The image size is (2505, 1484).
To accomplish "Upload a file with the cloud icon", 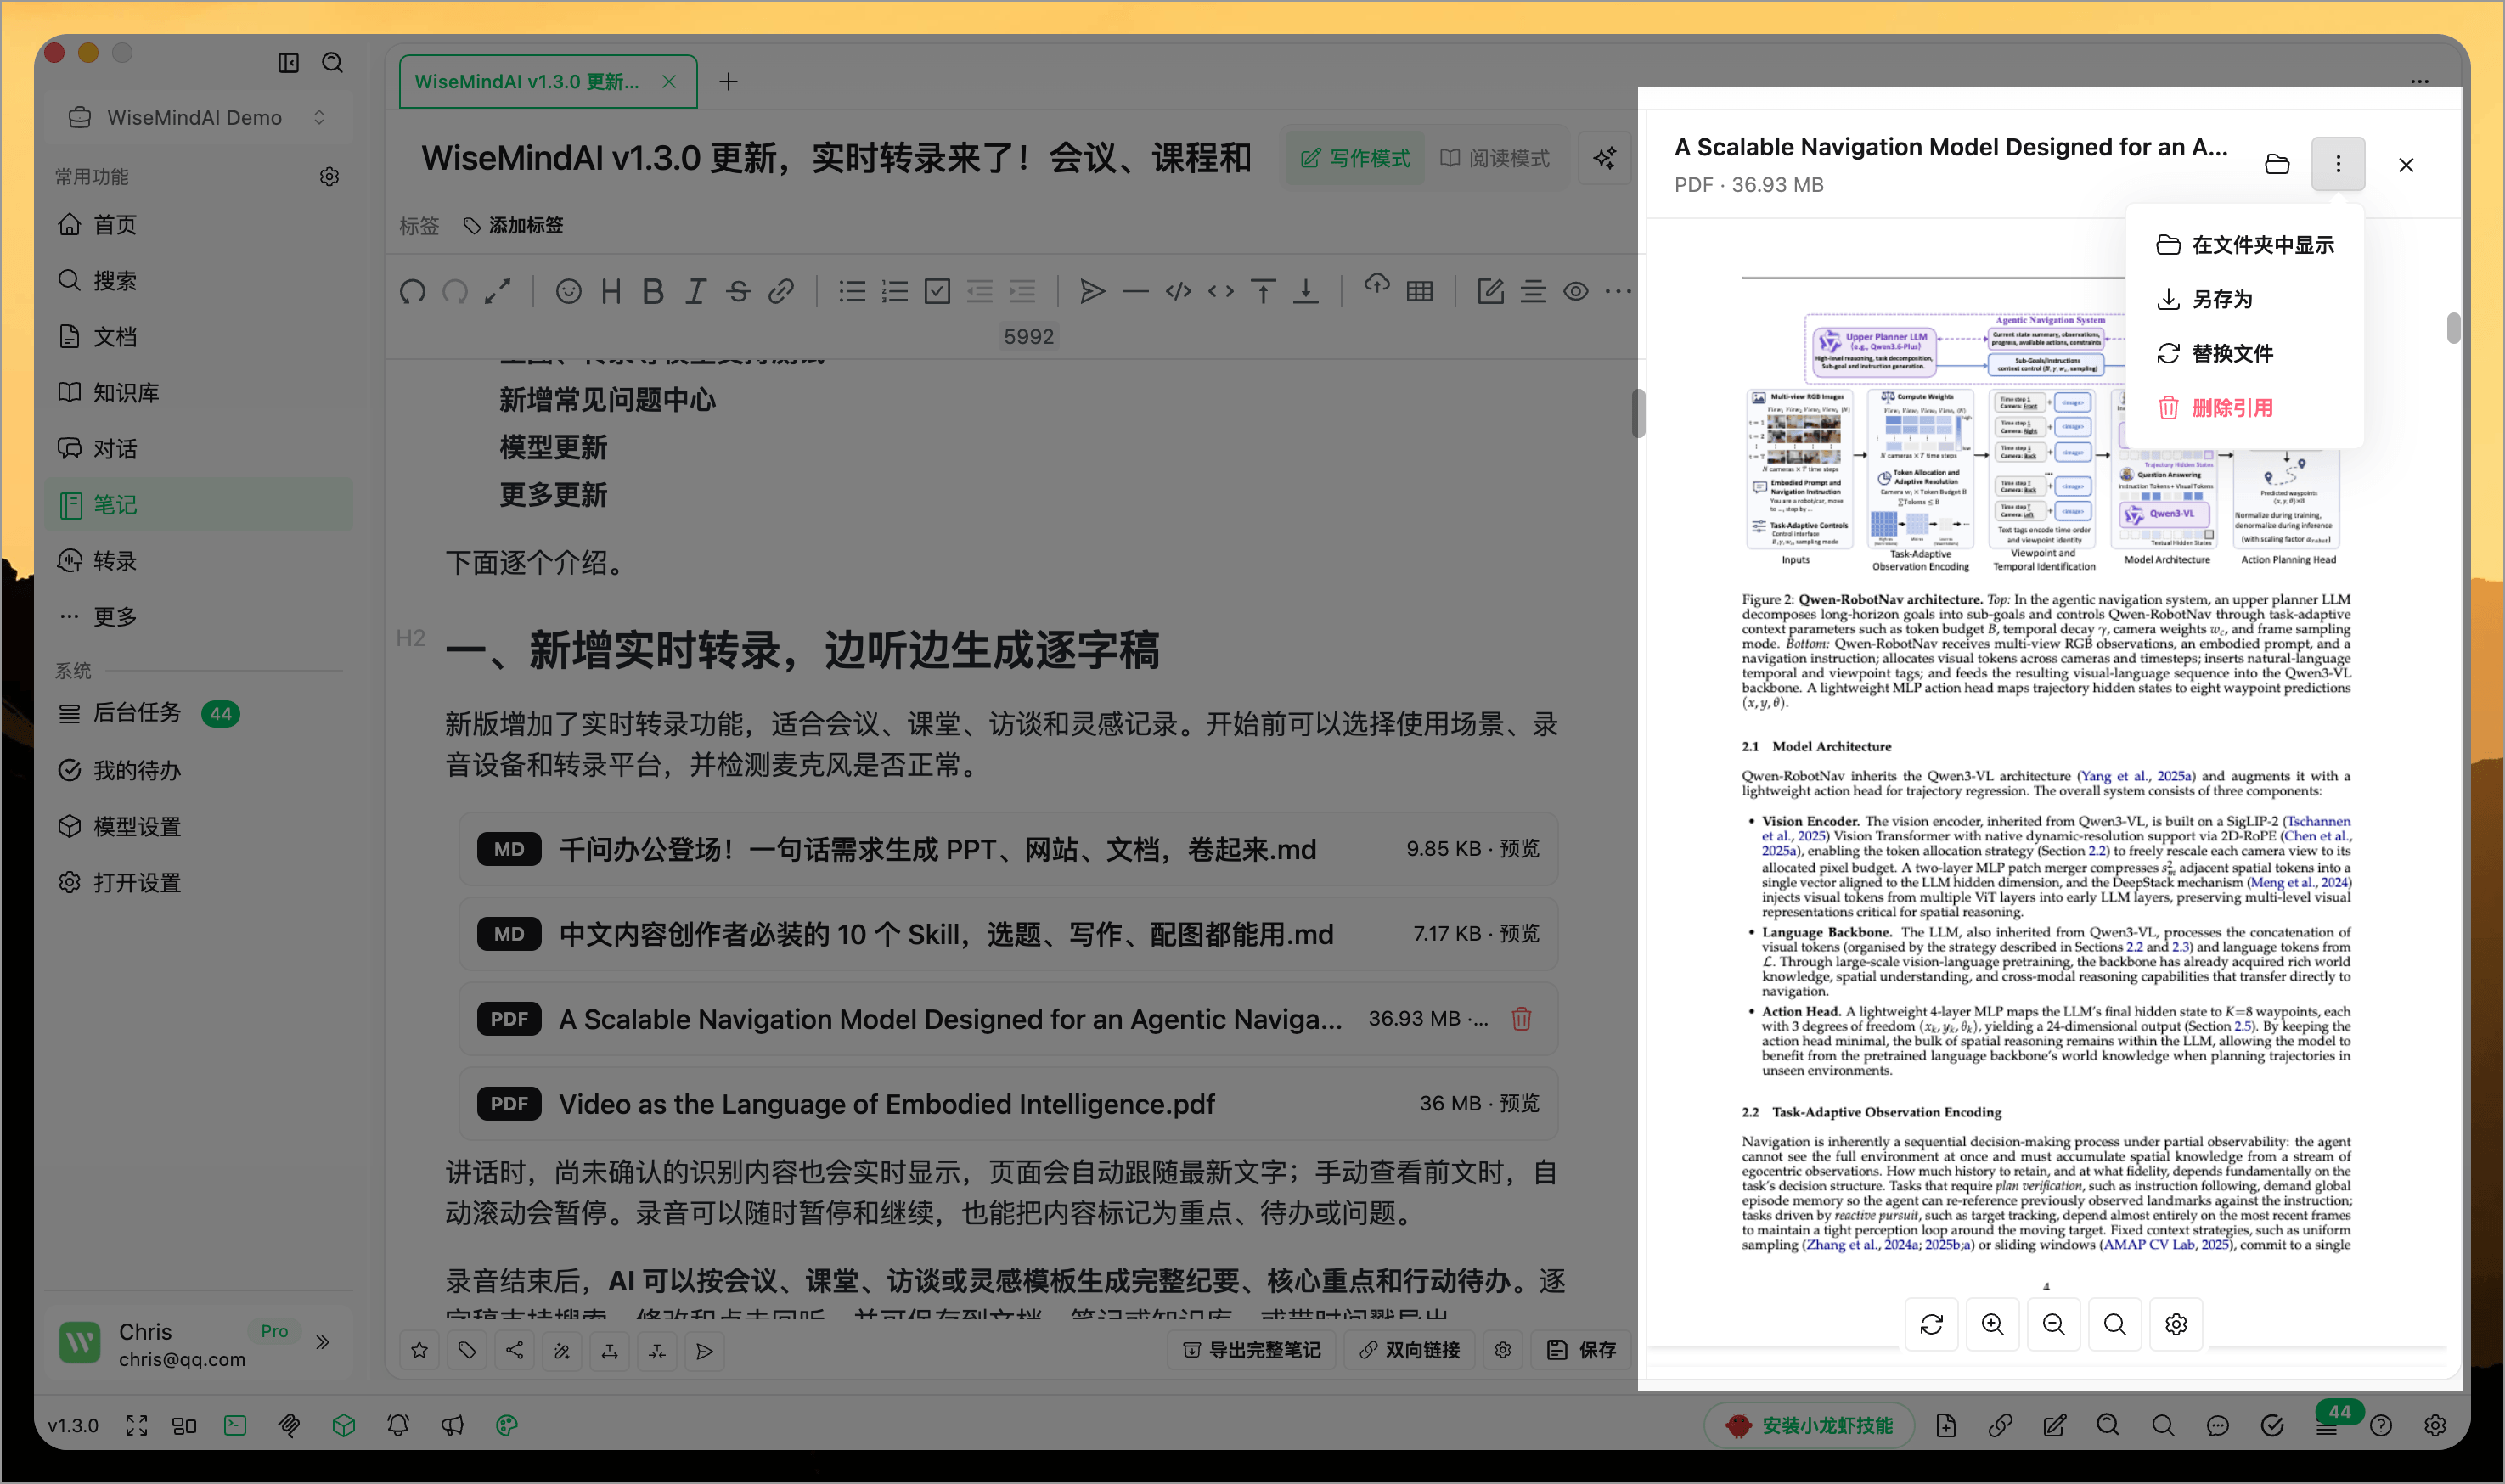I will click(1377, 286).
